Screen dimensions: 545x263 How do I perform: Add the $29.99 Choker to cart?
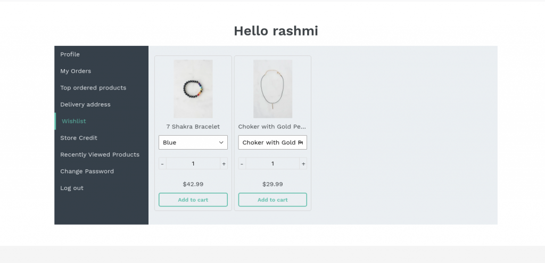pos(272,200)
